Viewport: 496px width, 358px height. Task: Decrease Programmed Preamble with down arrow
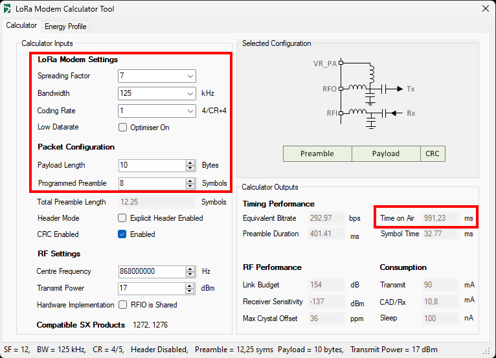tap(190, 186)
